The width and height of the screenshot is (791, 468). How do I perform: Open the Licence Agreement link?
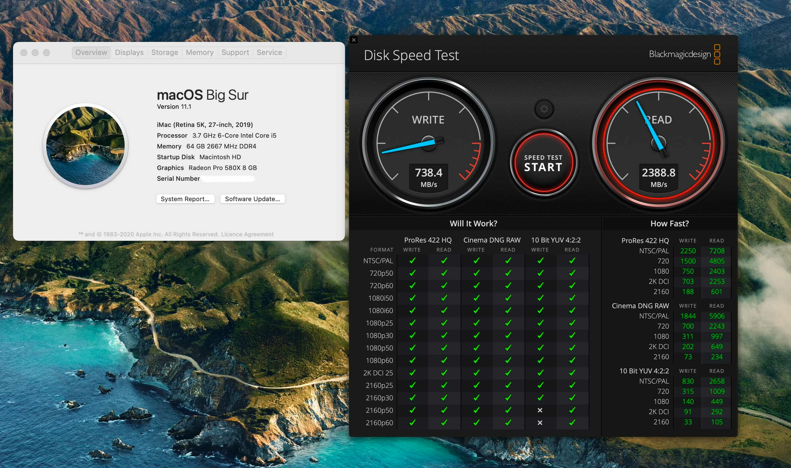pyautogui.click(x=247, y=234)
